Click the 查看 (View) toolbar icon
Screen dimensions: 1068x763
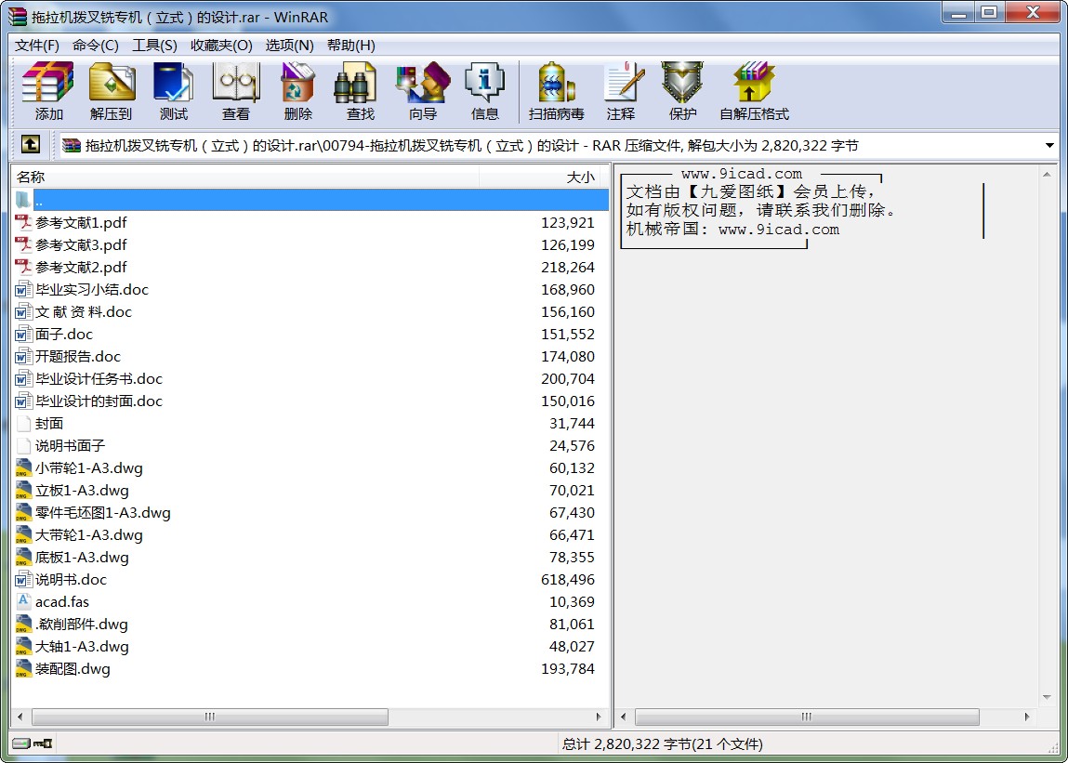point(236,83)
